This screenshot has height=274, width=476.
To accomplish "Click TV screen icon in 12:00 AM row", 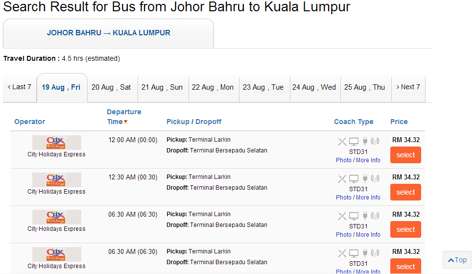I will [354, 141].
